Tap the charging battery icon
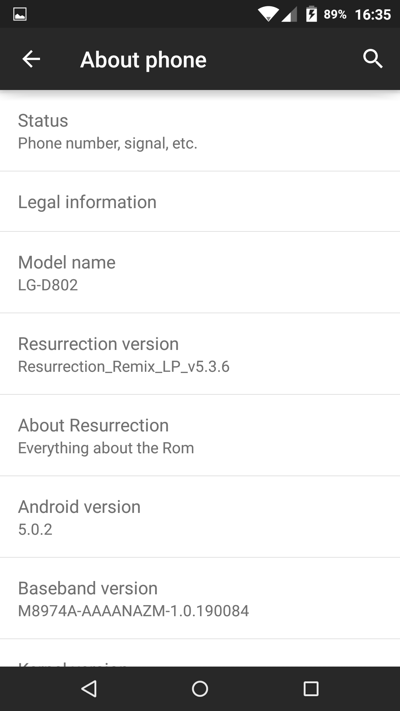Image resolution: width=400 pixels, height=711 pixels. (311, 14)
